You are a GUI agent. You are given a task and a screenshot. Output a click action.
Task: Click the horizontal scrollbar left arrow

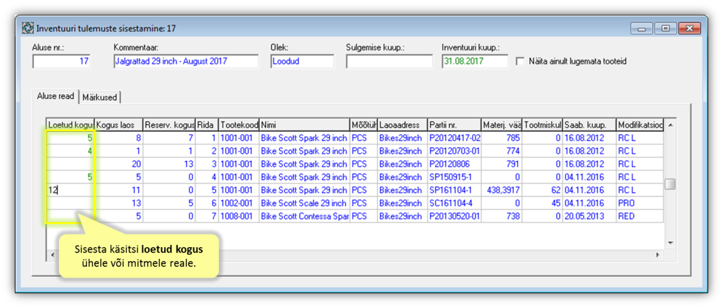52,254
